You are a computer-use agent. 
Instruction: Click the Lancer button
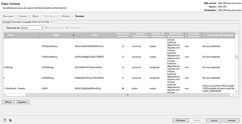coord(214,120)
